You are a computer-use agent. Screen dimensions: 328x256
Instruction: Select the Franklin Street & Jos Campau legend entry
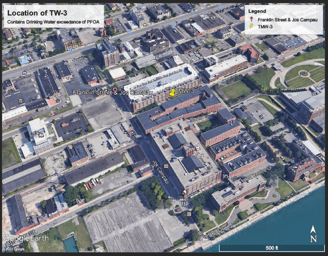coord(287,20)
